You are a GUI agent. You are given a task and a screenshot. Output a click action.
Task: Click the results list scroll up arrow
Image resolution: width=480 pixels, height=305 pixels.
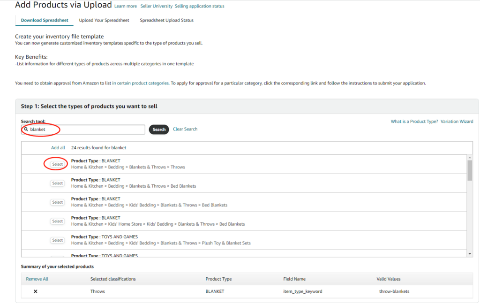(470, 158)
